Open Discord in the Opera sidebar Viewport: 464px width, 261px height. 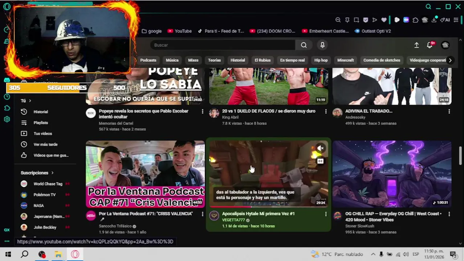coord(7,80)
